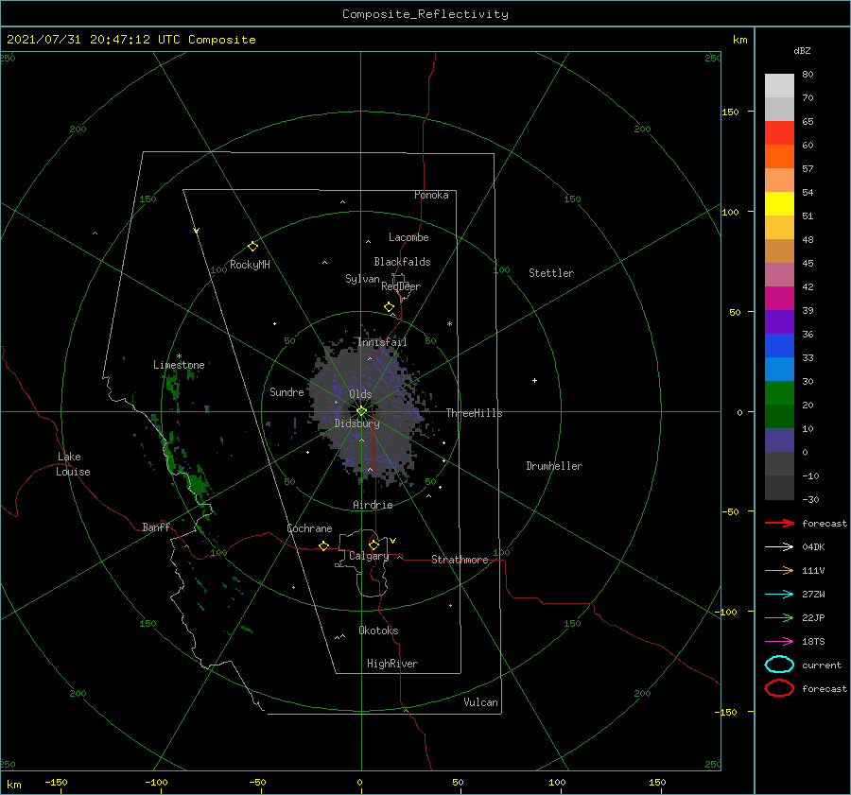This screenshot has height=795, width=851.
Task: Click the green 30 dBZ color swatch
Action: tap(779, 392)
